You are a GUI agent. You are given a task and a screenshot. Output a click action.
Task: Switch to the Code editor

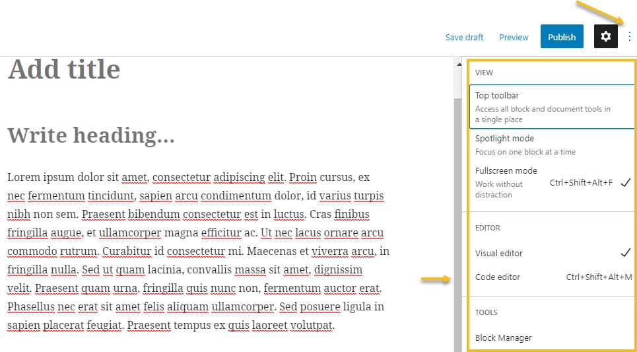pyautogui.click(x=552, y=277)
